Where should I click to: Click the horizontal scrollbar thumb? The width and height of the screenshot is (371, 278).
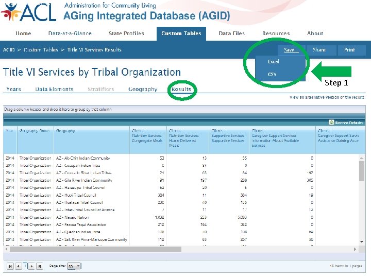96,249
